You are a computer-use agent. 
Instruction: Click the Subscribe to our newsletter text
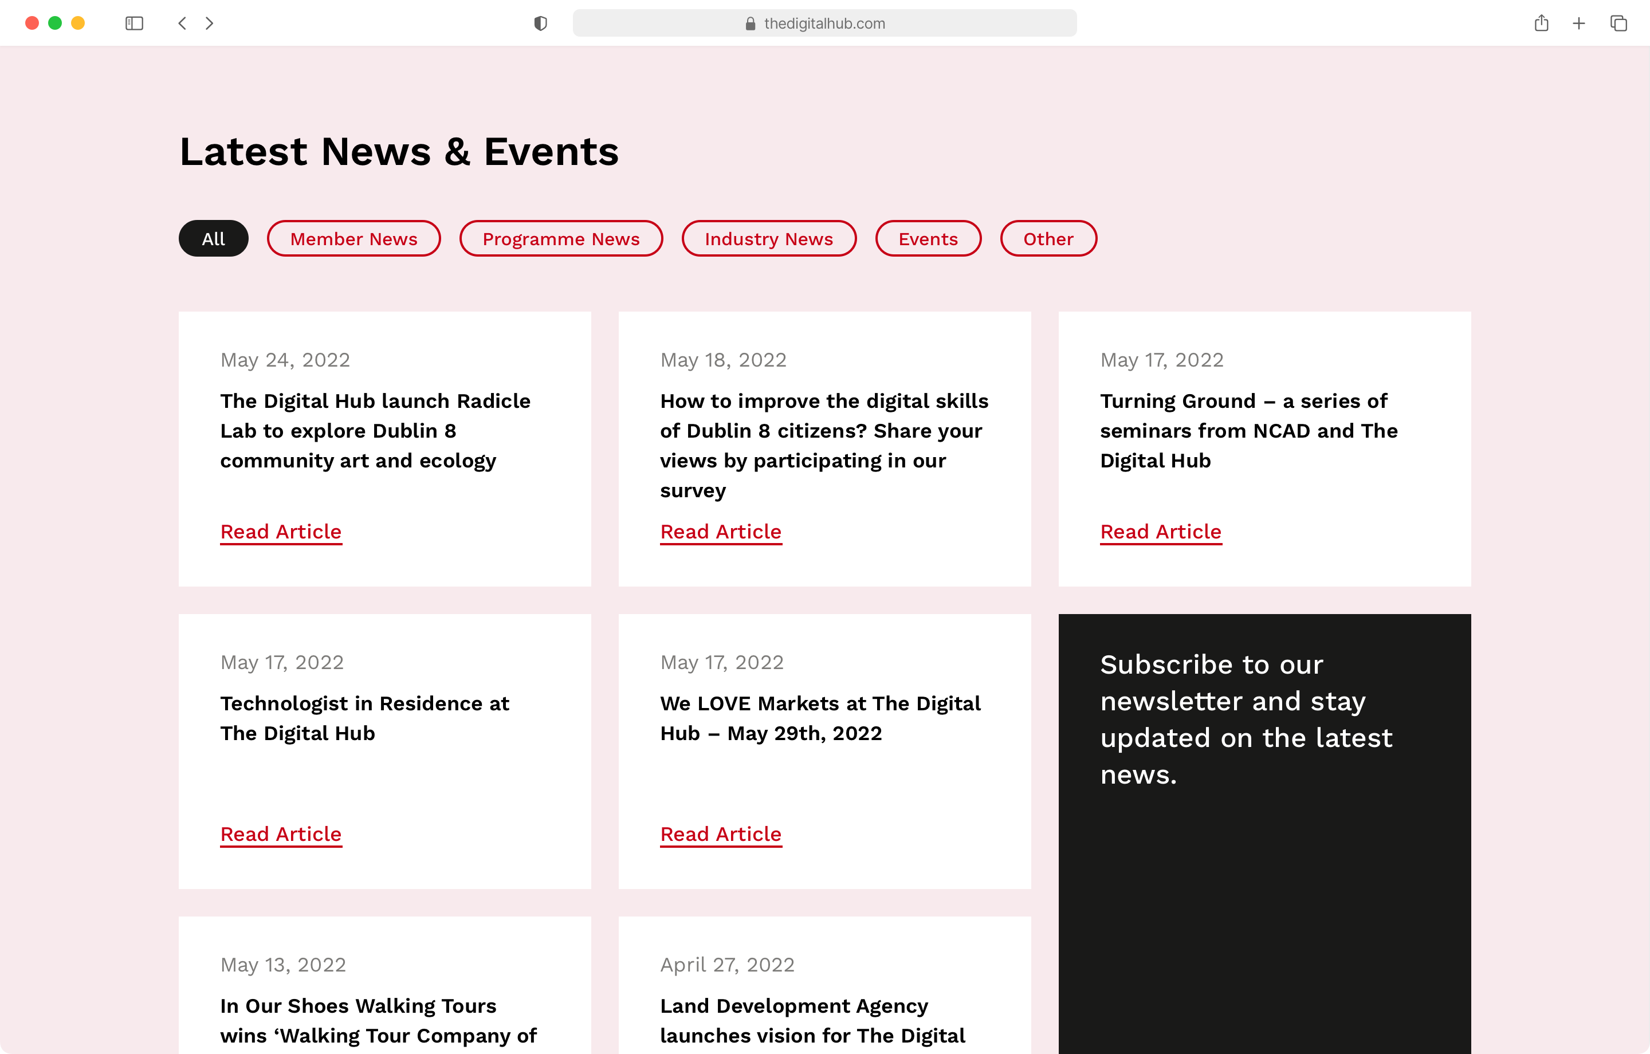pyautogui.click(x=1247, y=719)
